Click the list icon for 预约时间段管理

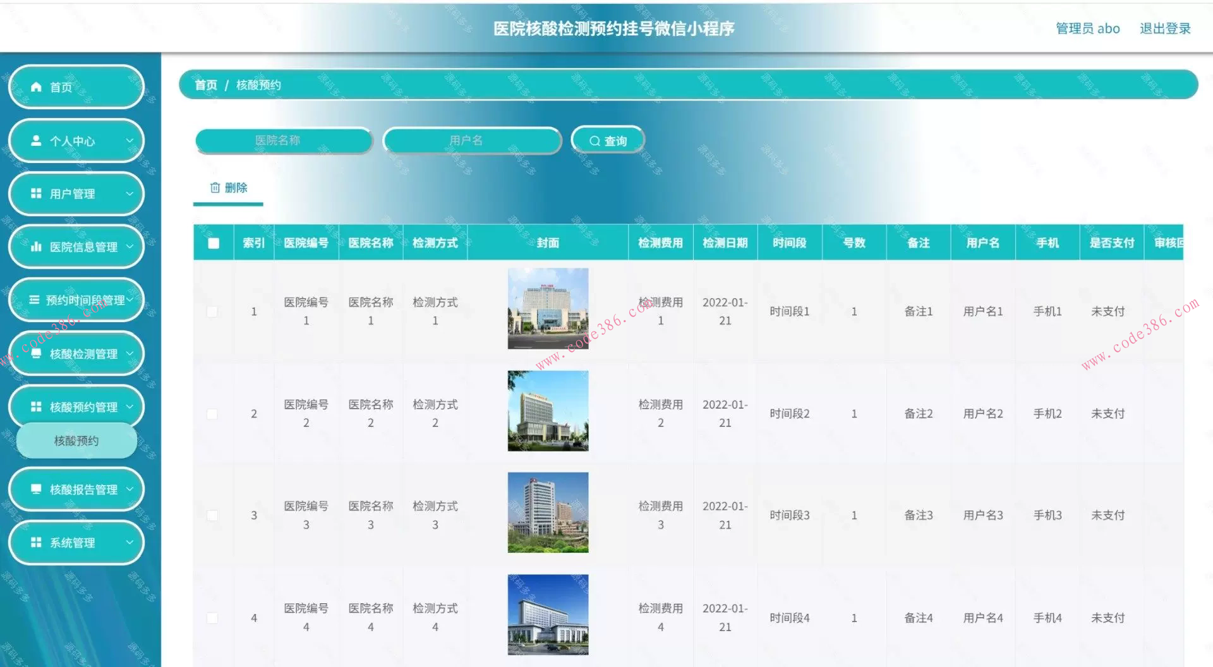(x=34, y=300)
